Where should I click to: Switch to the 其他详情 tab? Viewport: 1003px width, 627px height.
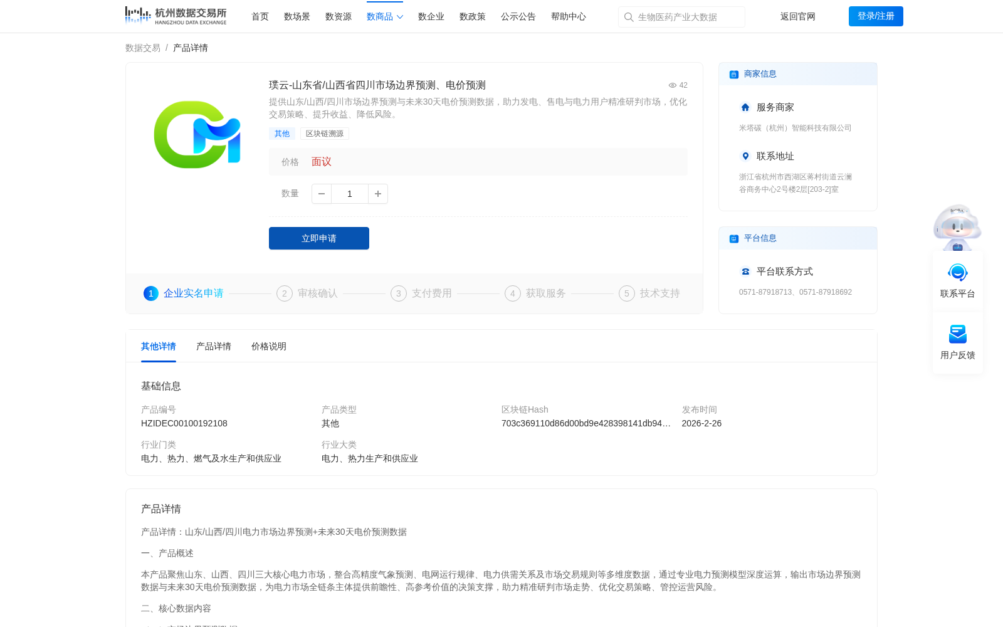coord(159,347)
